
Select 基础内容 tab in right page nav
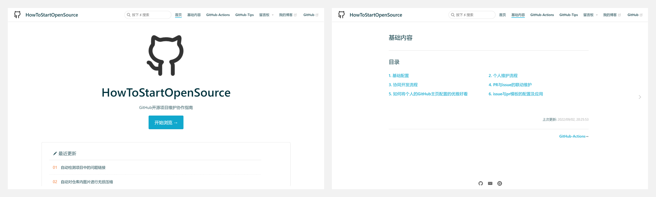click(x=518, y=15)
